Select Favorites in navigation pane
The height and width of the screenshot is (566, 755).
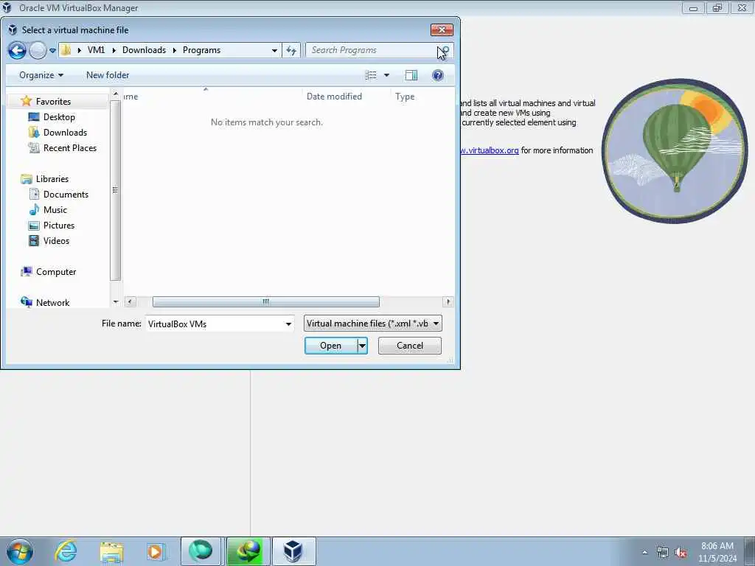[x=53, y=102]
